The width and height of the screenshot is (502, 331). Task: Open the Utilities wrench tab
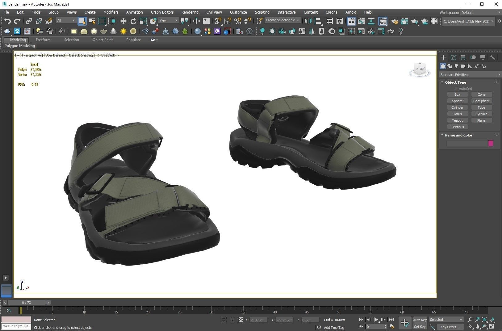[493, 57]
